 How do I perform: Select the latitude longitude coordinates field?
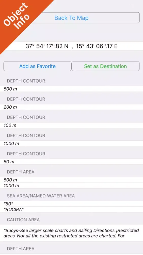(71, 46)
